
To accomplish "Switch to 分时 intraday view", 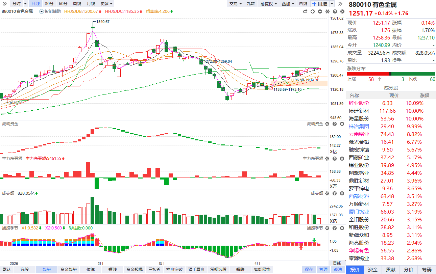I will click(x=16, y=4).
